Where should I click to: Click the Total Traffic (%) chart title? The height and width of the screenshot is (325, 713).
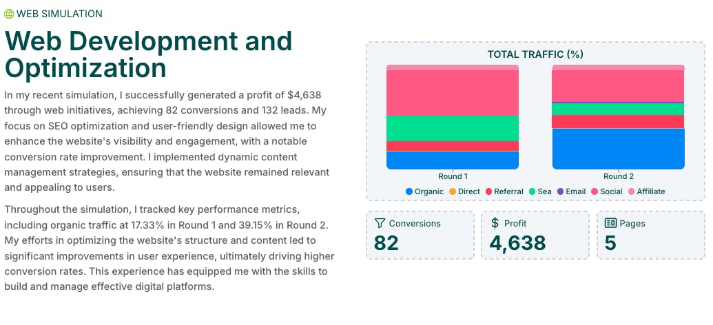click(535, 54)
